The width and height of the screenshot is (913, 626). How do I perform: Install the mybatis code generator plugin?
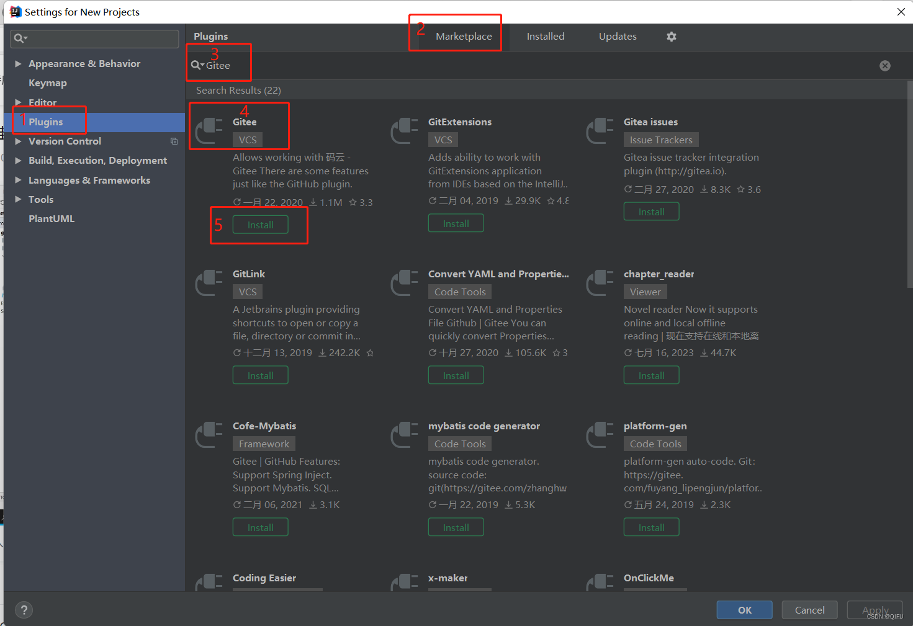tap(456, 527)
